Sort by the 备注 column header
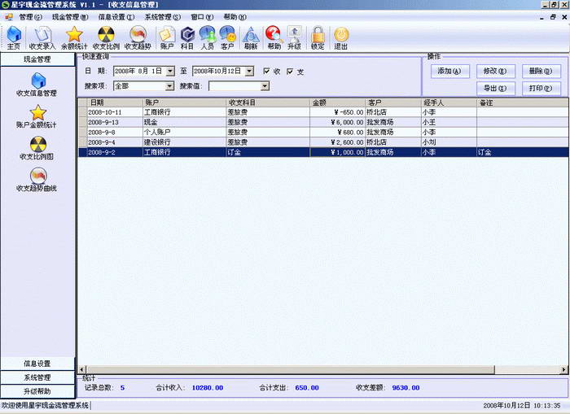The width and height of the screenshot is (570, 414). pos(523,102)
